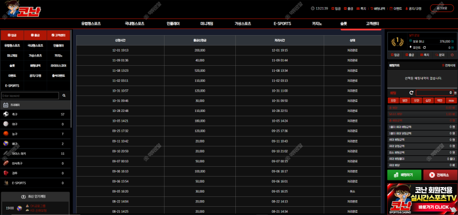The height and width of the screenshot is (215, 458).
Task: Select the basketball sport icon
Action: pyautogui.click(x=6, y=134)
